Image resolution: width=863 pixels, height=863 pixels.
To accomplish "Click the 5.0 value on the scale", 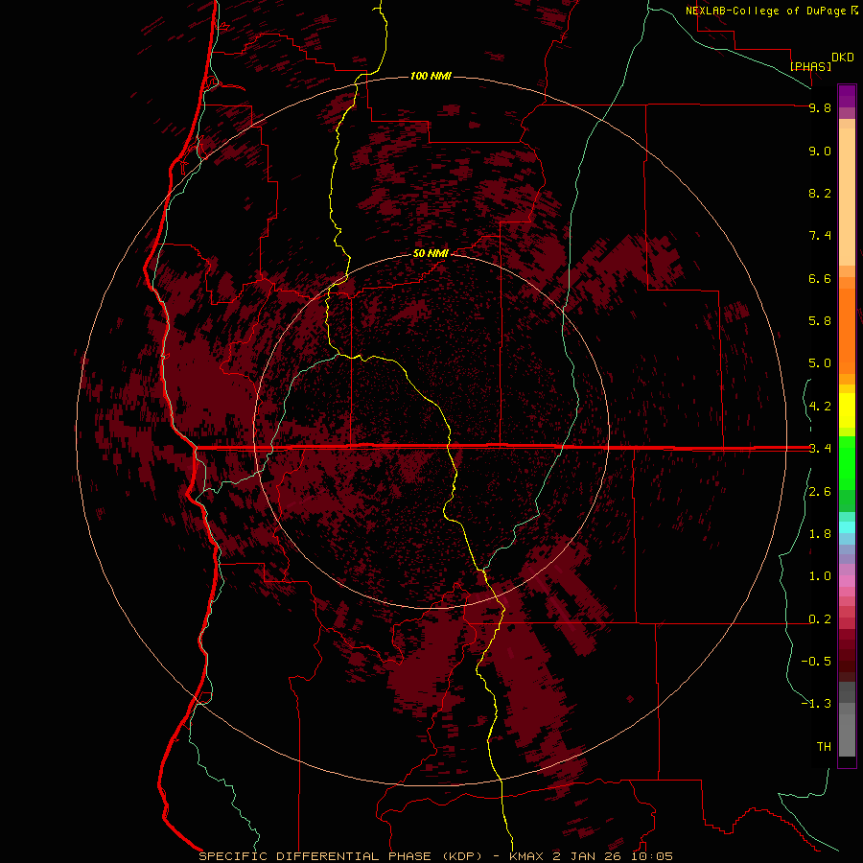I will pos(820,363).
